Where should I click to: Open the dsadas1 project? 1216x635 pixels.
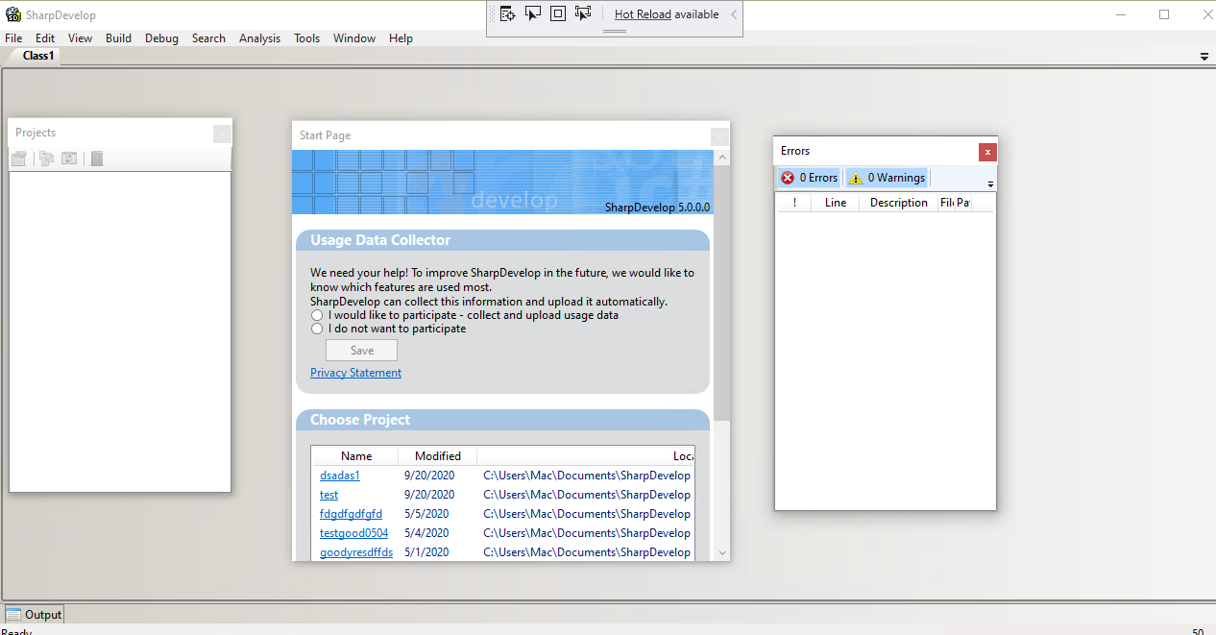(x=340, y=476)
